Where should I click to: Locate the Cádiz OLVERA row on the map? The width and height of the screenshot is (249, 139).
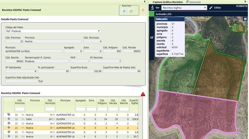coord(9,119)
